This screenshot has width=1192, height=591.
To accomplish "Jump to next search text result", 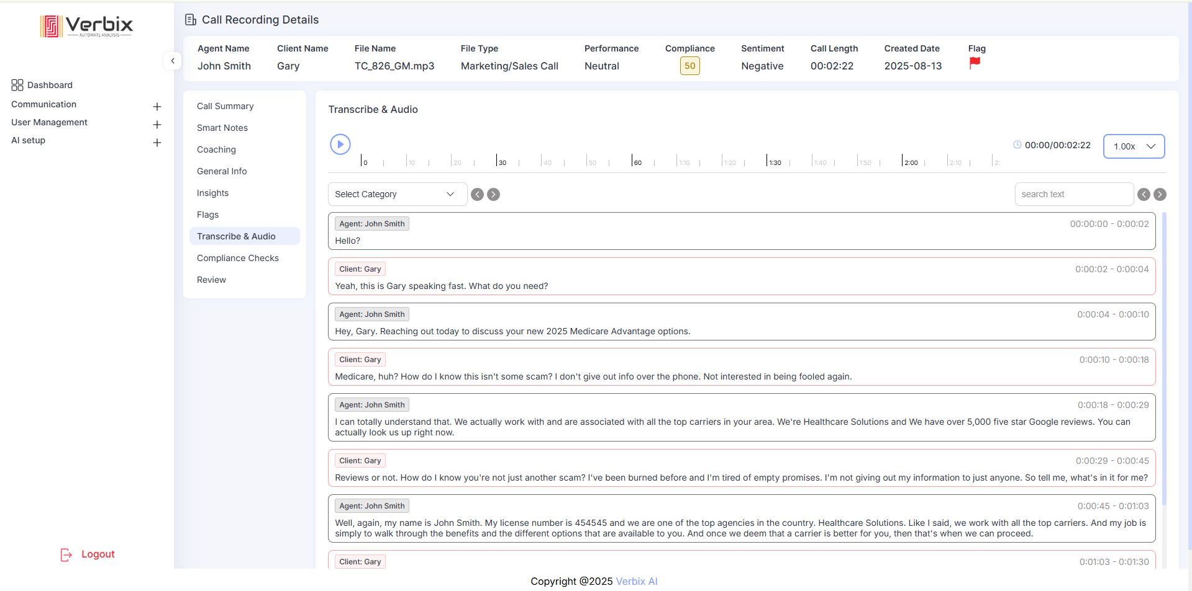I will 1160,195.
